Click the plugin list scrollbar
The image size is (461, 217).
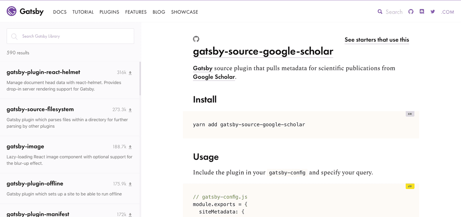(x=140, y=79)
